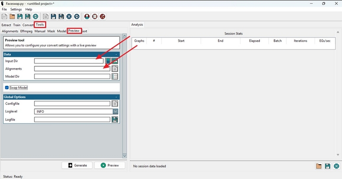Click the End column header
The height and width of the screenshot is (179, 342).
[221, 41]
